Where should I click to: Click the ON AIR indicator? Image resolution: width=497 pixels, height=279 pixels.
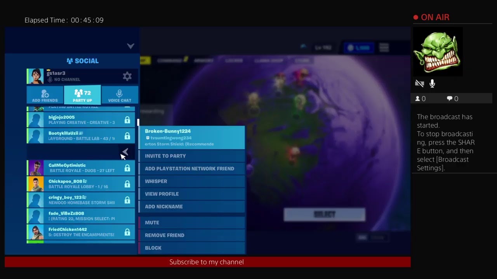(431, 17)
